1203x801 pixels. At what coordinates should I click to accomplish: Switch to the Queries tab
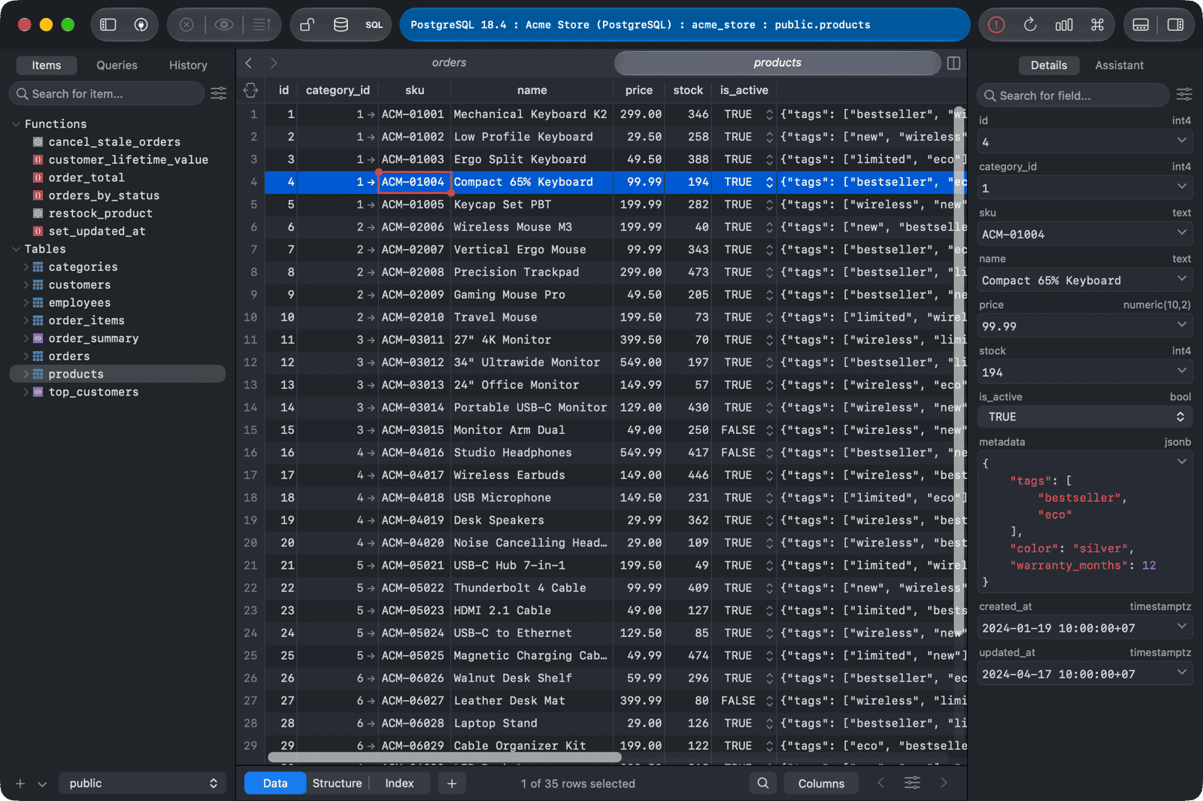coord(117,65)
